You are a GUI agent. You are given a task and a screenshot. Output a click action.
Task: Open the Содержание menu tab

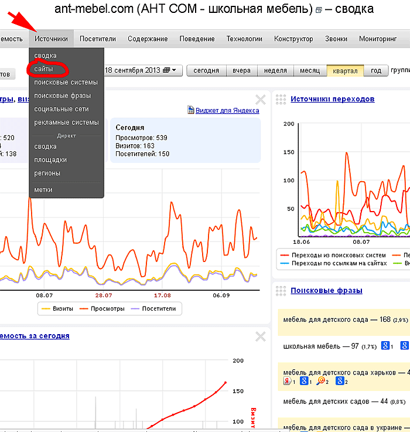click(148, 39)
